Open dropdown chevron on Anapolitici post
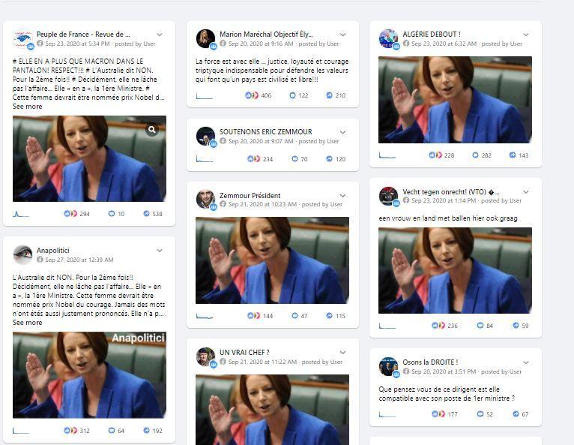This screenshot has width=574, height=445. click(160, 251)
